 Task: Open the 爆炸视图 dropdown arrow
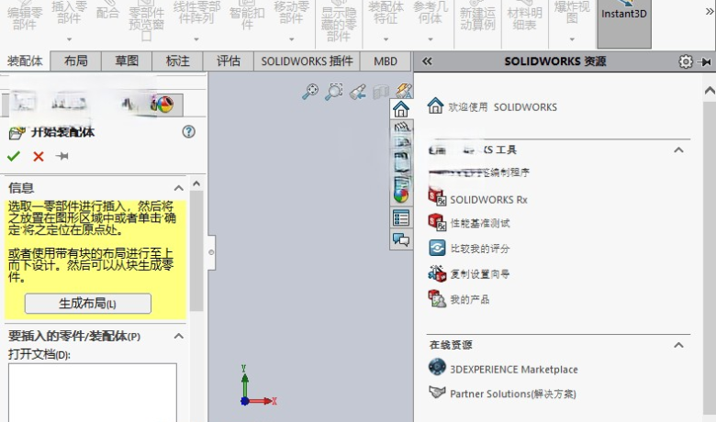tap(572, 39)
